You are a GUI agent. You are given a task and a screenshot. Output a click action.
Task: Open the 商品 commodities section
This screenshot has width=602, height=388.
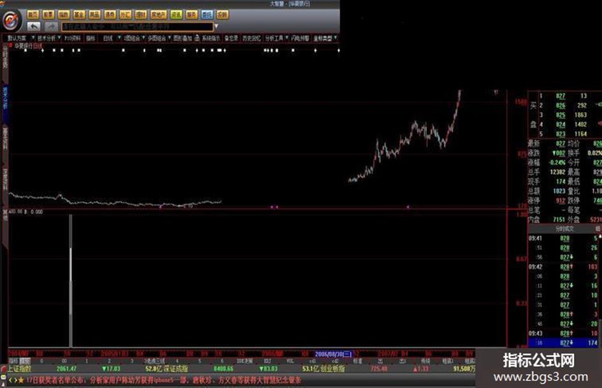94,15
